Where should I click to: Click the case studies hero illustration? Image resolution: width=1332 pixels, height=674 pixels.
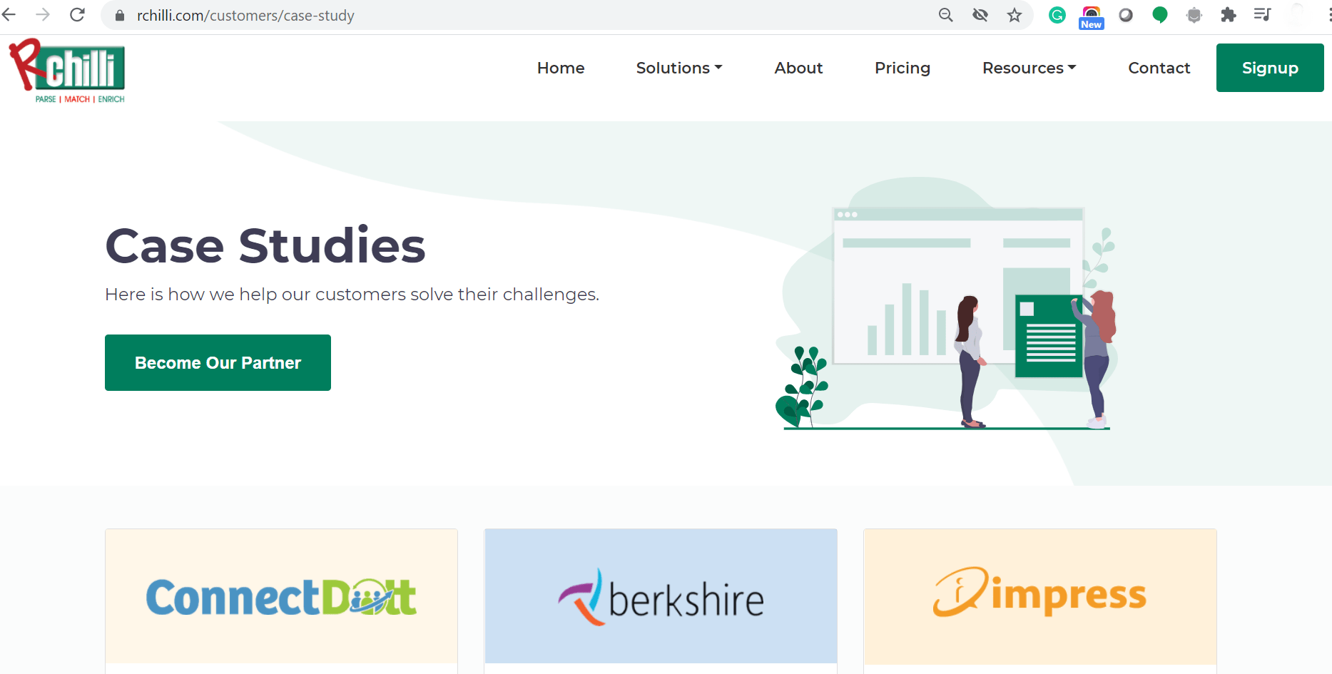pyautogui.click(x=946, y=303)
